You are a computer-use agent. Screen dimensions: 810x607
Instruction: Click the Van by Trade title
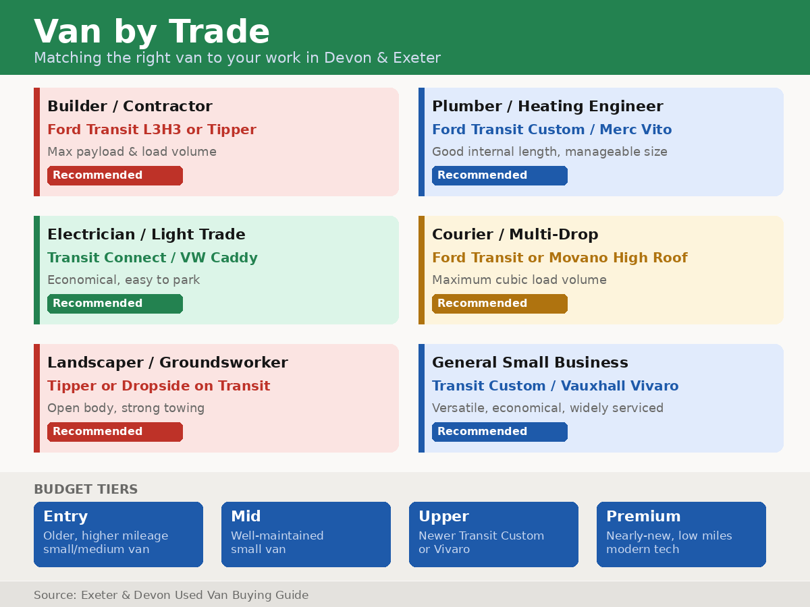(152, 32)
